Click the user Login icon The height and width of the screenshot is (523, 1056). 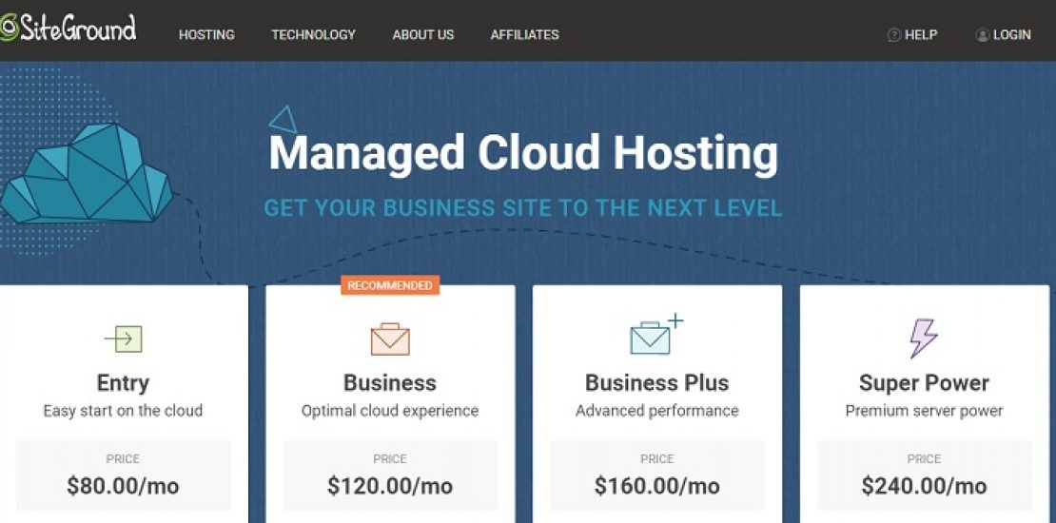982,35
